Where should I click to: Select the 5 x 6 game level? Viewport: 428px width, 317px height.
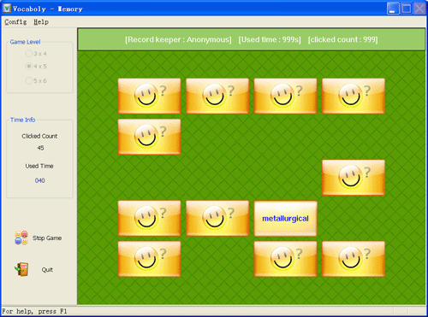(x=36, y=81)
